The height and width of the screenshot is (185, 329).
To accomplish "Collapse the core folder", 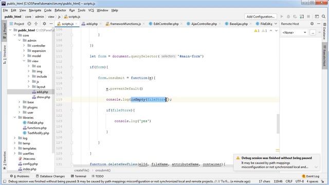I will [15, 35].
